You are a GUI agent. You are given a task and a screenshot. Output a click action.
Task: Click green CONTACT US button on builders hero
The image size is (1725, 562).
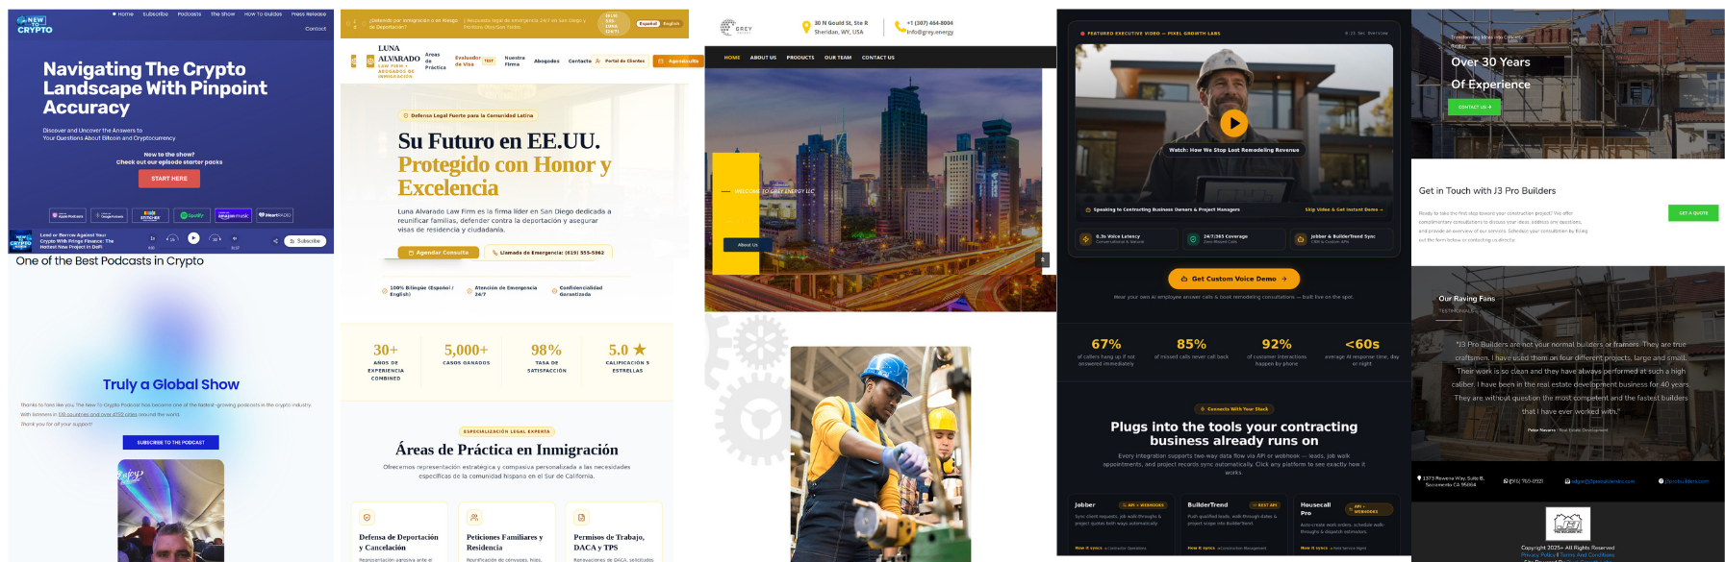1474,107
